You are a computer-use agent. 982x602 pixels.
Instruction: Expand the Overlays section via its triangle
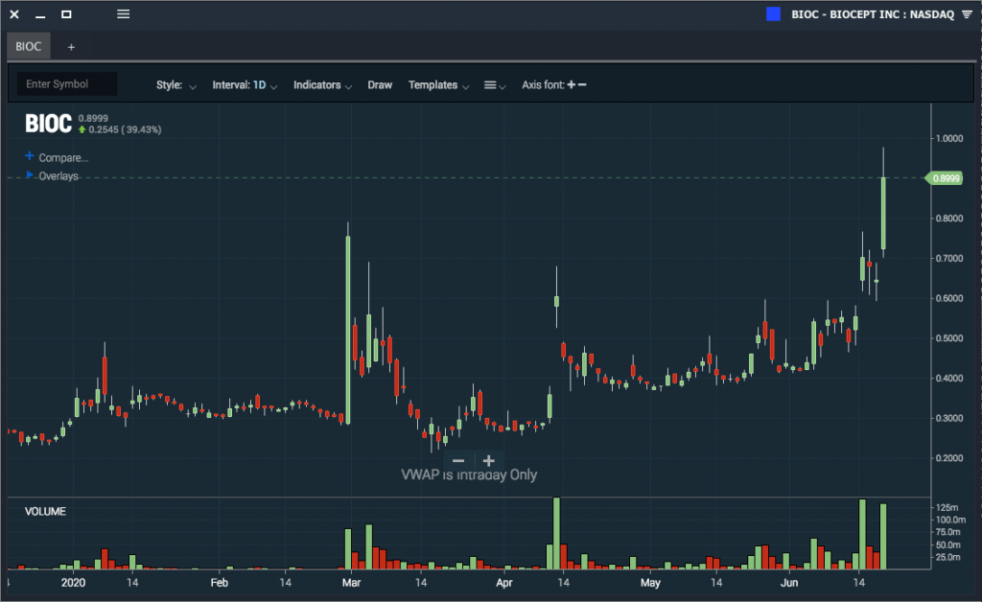tap(30, 175)
